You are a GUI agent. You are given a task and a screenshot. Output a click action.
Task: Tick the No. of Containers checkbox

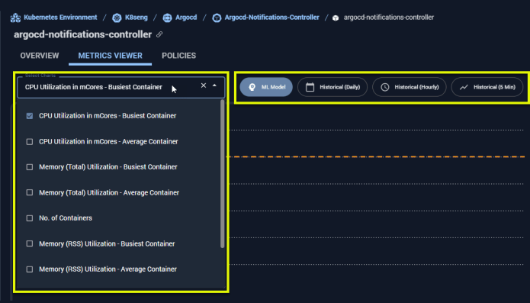[30, 218]
